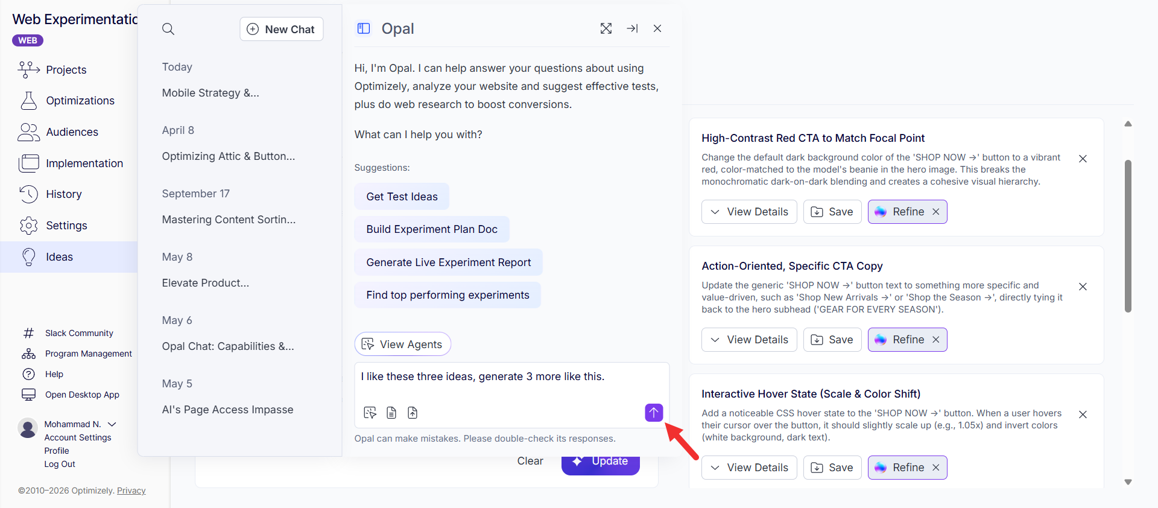
Task: Dock the Opal panel to side
Action: click(632, 28)
